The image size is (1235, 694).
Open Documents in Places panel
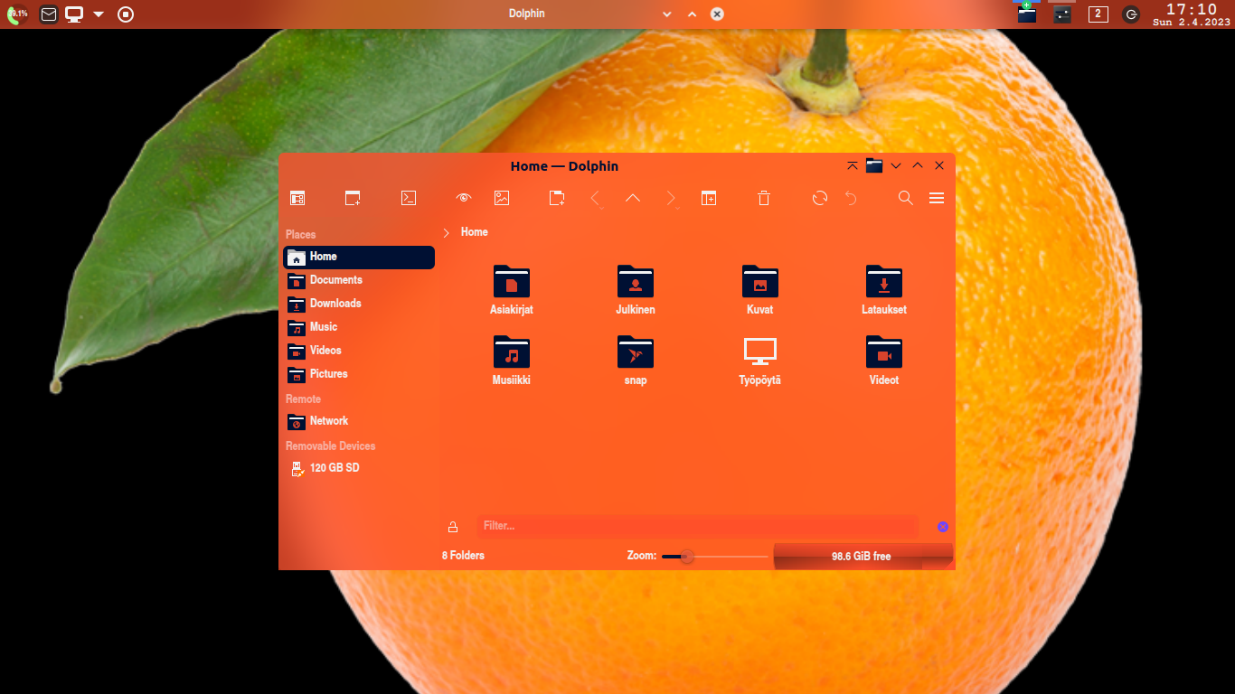[359, 280]
